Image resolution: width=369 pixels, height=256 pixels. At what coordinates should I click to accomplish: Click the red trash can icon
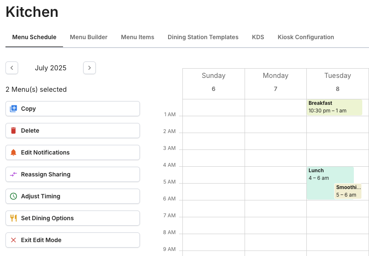[13, 131]
